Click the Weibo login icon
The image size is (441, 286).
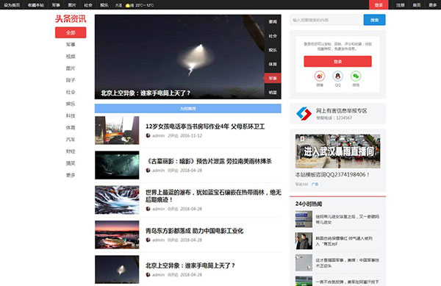[x=320, y=76]
